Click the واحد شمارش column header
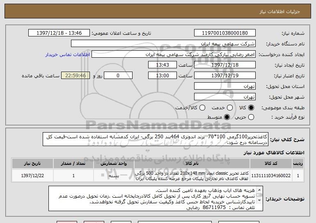This screenshot has width=316, height=223. (x=114, y=164)
